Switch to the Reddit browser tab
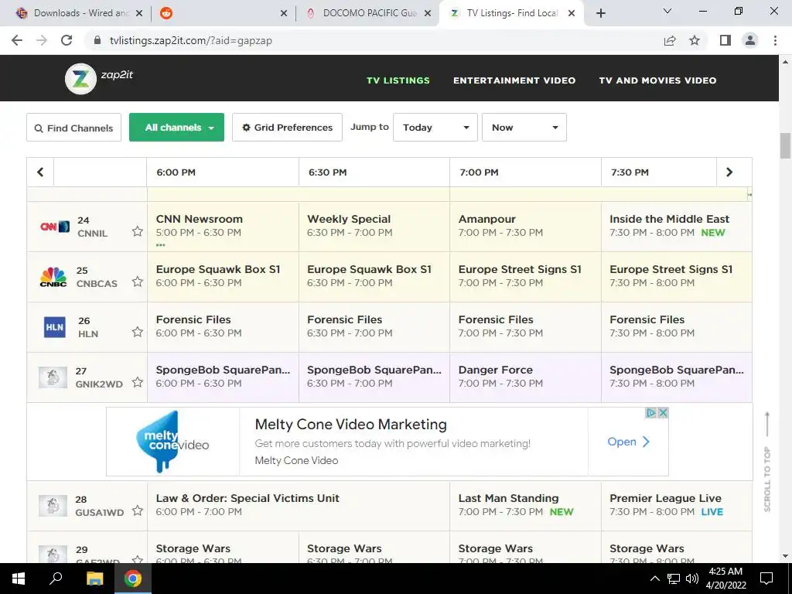Image resolution: width=792 pixels, height=594 pixels. [x=222, y=13]
